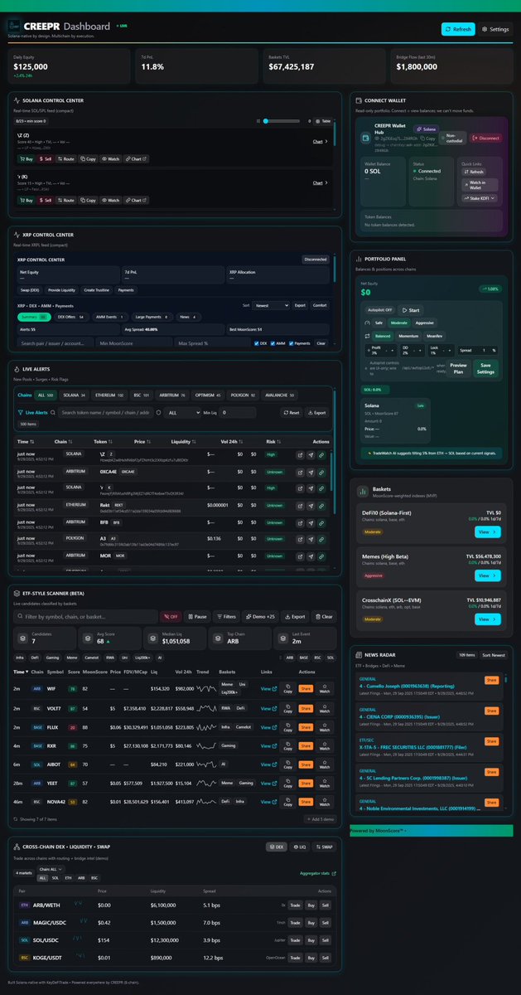View the Memes (High Beta) basket
Image resolution: width=521 pixels, height=995 pixels.
point(488,575)
